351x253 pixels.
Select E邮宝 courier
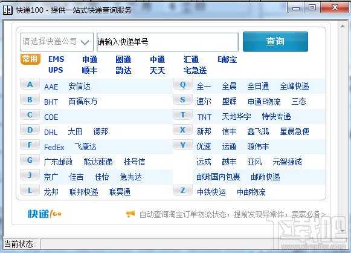point(227,59)
